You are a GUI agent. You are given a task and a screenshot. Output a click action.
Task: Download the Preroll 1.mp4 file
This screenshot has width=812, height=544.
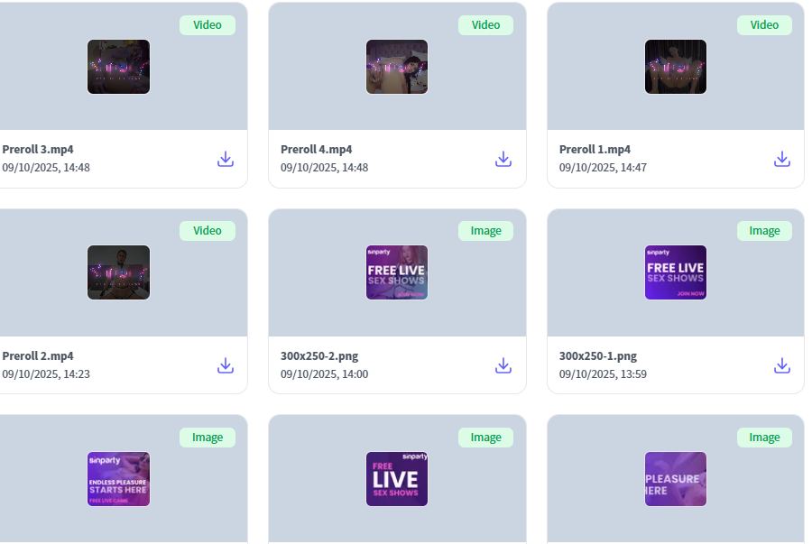[x=782, y=159]
